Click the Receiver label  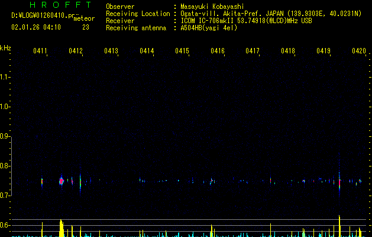[120, 21]
